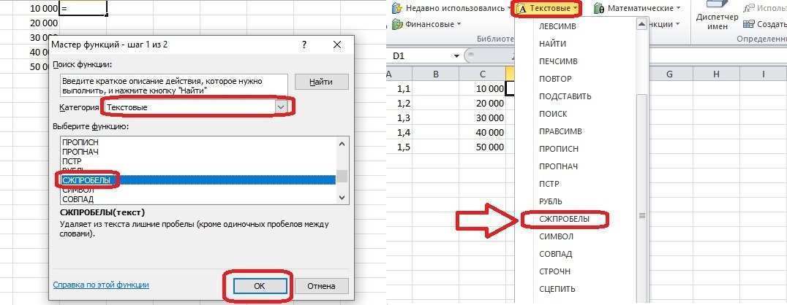Click the function list scroll up arrow

pyautogui.click(x=342, y=143)
